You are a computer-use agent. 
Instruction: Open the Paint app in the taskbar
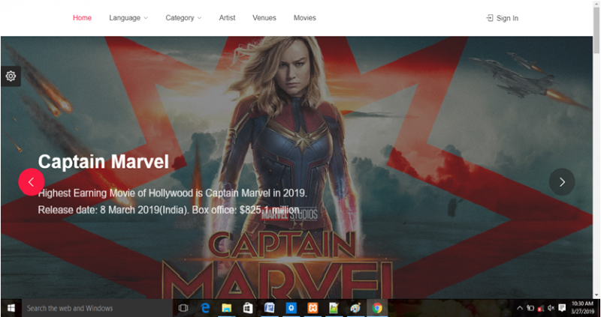click(355, 308)
